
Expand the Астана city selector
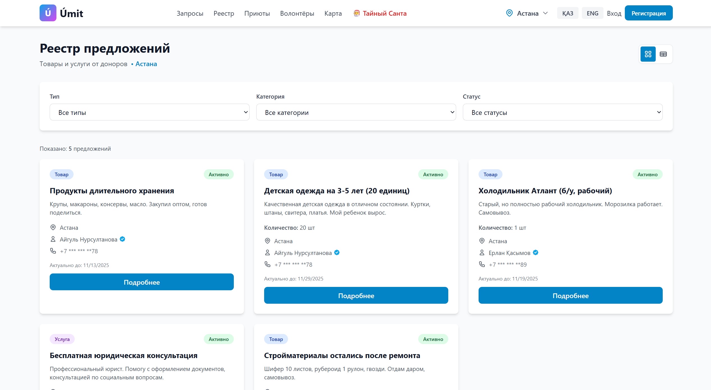point(527,13)
